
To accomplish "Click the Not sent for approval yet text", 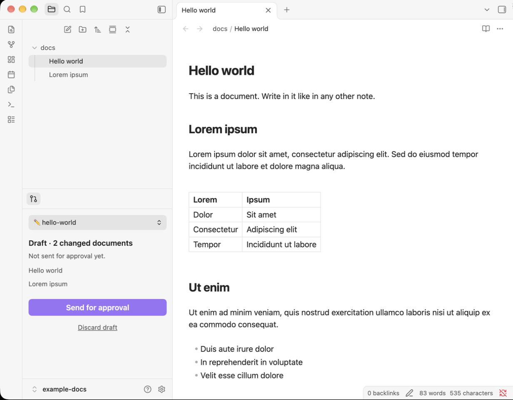I will [x=67, y=256].
